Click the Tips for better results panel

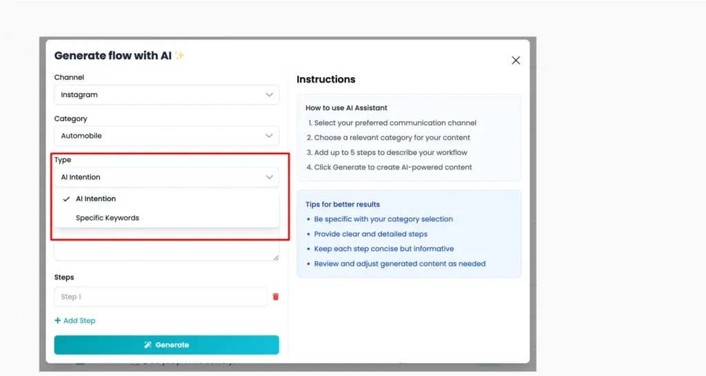409,234
